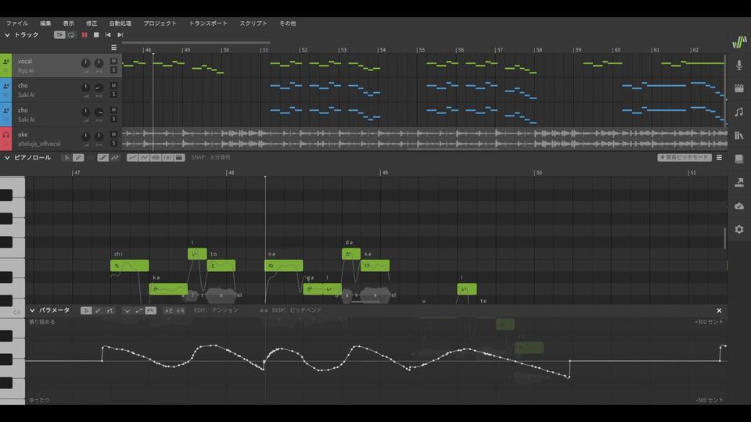Open the 自動処理 menu
Viewport: 751px width, 422px height.
tap(120, 23)
